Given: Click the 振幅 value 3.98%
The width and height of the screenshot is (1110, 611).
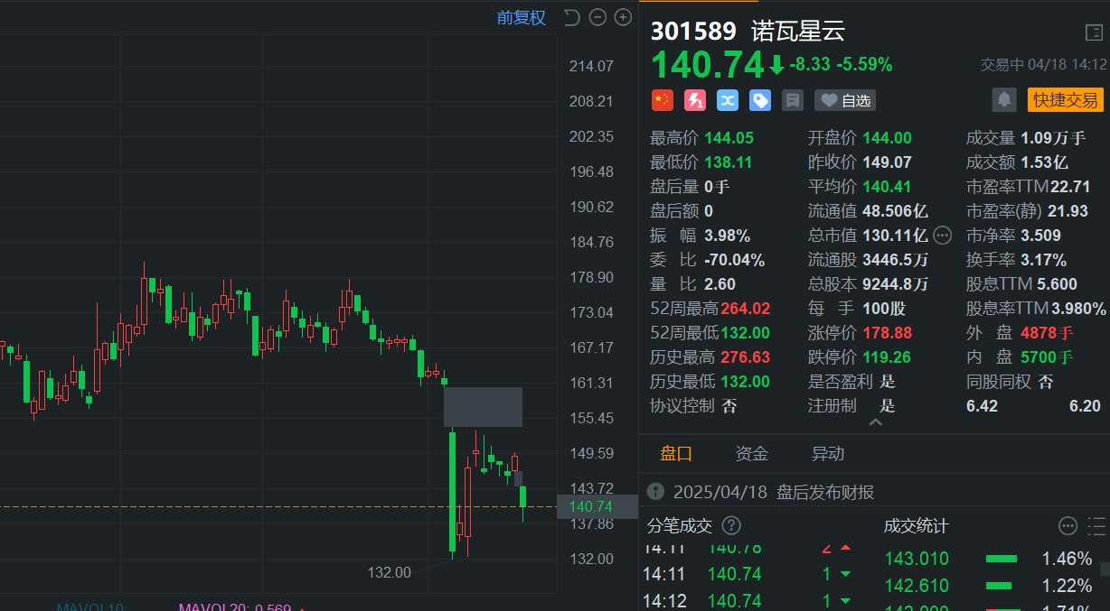Looking at the screenshot, I should pyautogui.click(x=727, y=235).
